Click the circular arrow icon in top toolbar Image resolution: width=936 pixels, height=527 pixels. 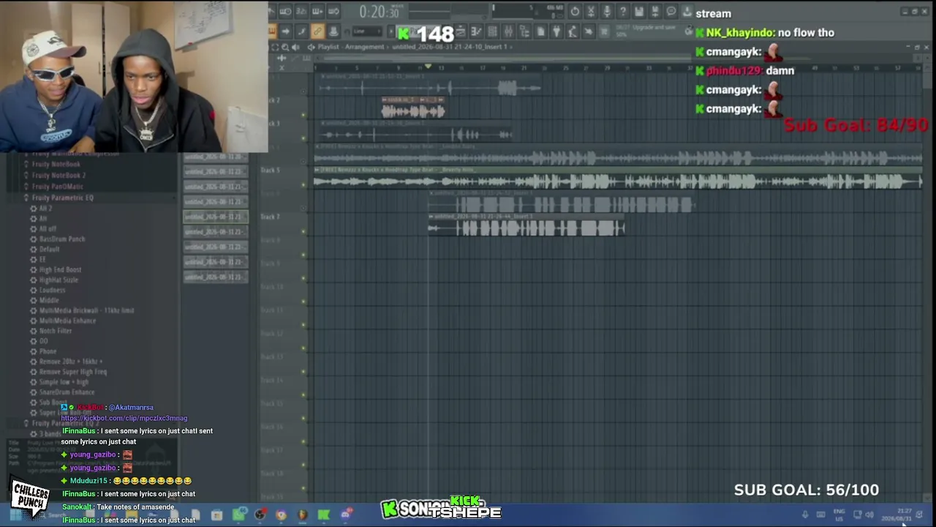click(575, 12)
